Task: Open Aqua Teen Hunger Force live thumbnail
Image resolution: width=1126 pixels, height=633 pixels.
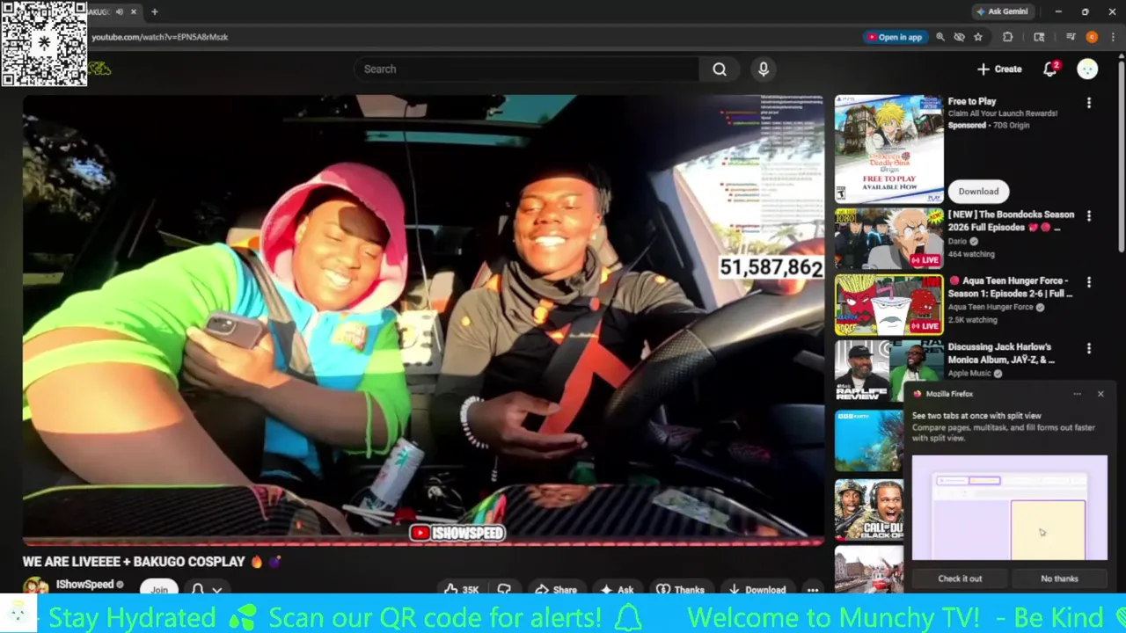Action: (x=888, y=305)
